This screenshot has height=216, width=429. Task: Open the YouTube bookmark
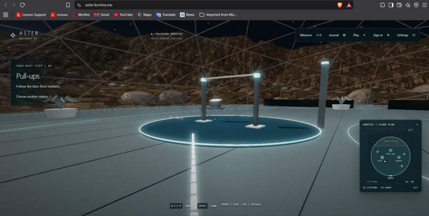pyautogui.click(x=123, y=15)
